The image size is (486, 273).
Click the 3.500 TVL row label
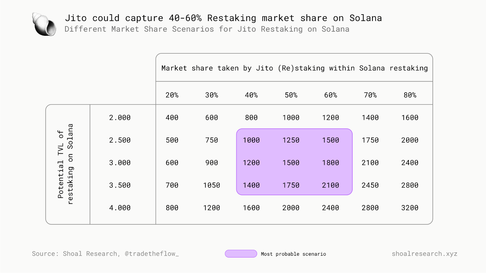120,185
